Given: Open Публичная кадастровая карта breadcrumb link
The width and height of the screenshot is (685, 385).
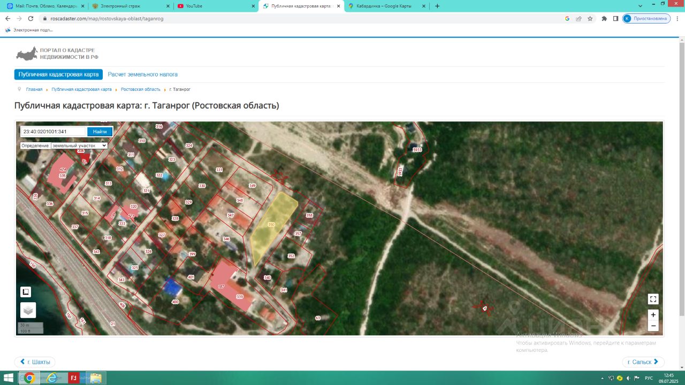Looking at the screenshot, I should click(81, 89).
